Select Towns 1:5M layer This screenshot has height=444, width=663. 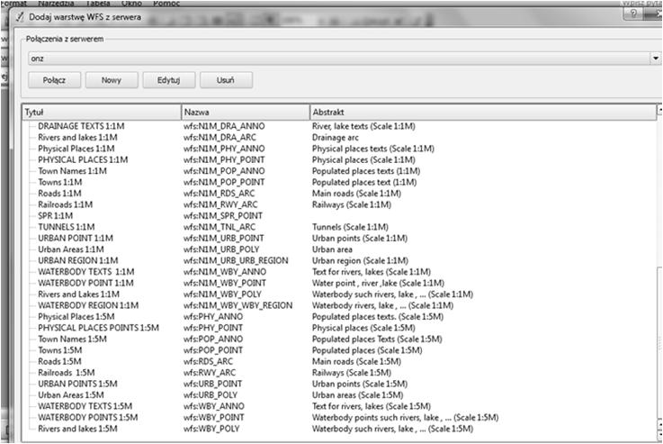60,350
